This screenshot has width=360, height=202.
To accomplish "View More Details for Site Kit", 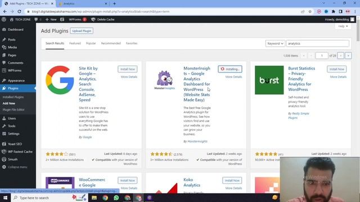I will pos(129,77).
